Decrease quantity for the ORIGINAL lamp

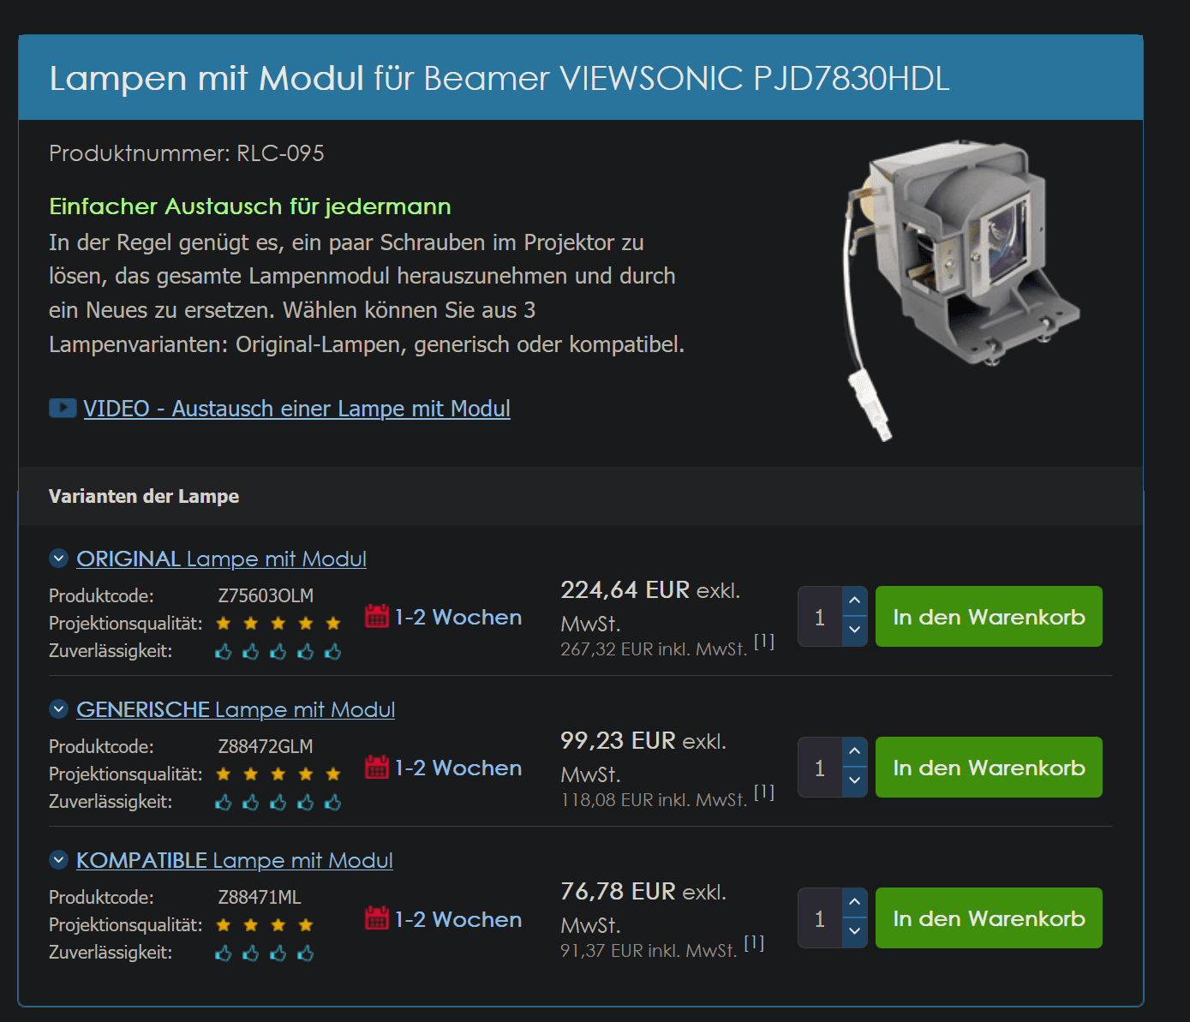(854, 631)
